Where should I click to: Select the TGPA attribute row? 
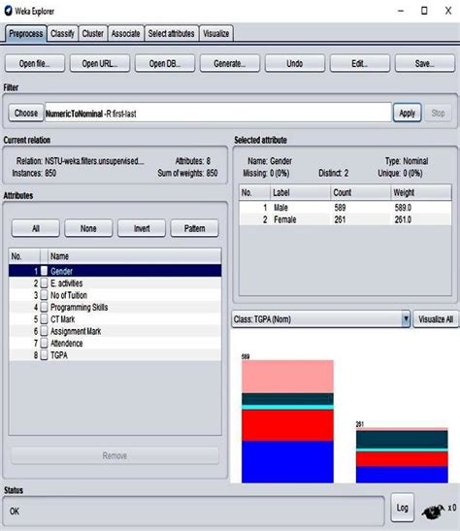pyautogui.click(x=115, y=355)
